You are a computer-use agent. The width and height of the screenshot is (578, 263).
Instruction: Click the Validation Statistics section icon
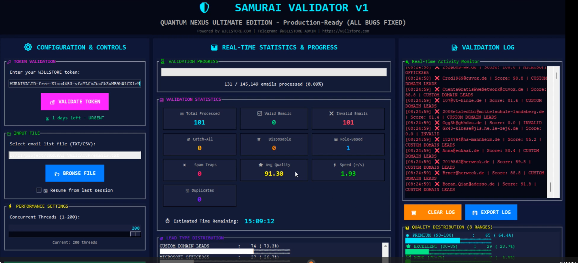161,100
